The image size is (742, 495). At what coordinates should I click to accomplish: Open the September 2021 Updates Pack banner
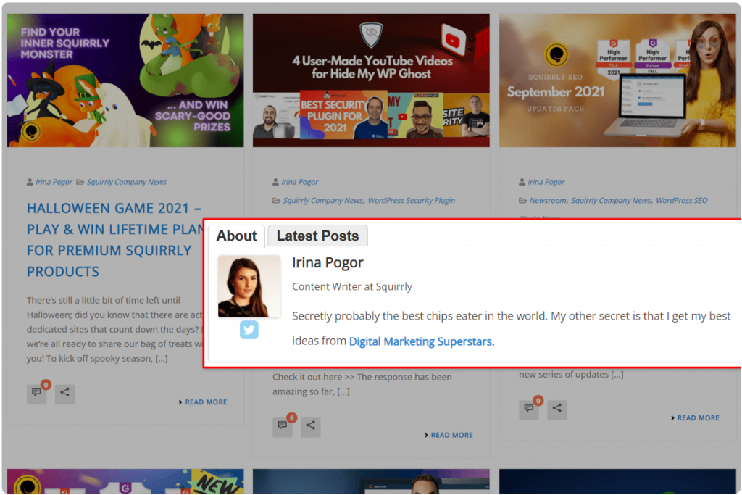tap(617, 80)
